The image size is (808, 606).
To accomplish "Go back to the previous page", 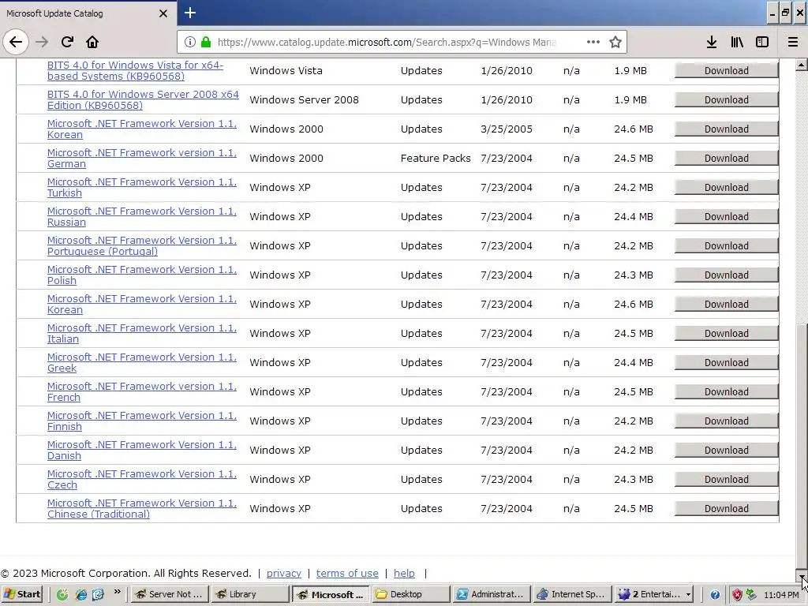I will point(16,42).
